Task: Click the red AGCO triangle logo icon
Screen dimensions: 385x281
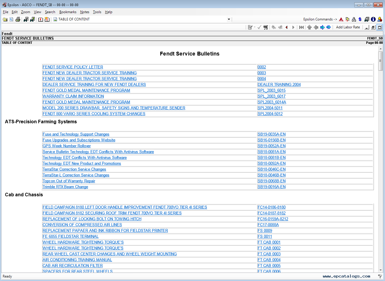Action: (x=341, y=19)
